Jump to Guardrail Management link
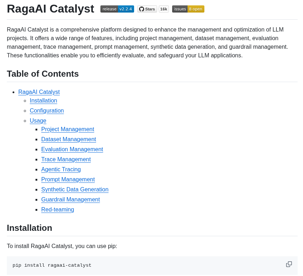This screenshot has width=303, height=276. click(71, 200)
